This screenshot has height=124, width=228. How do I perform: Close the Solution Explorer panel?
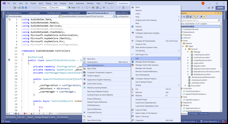pyautogui.click(x=220, y=13)
